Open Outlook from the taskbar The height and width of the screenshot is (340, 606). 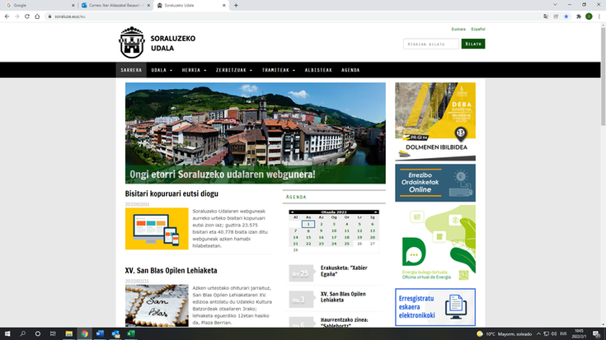pos(115,333)
